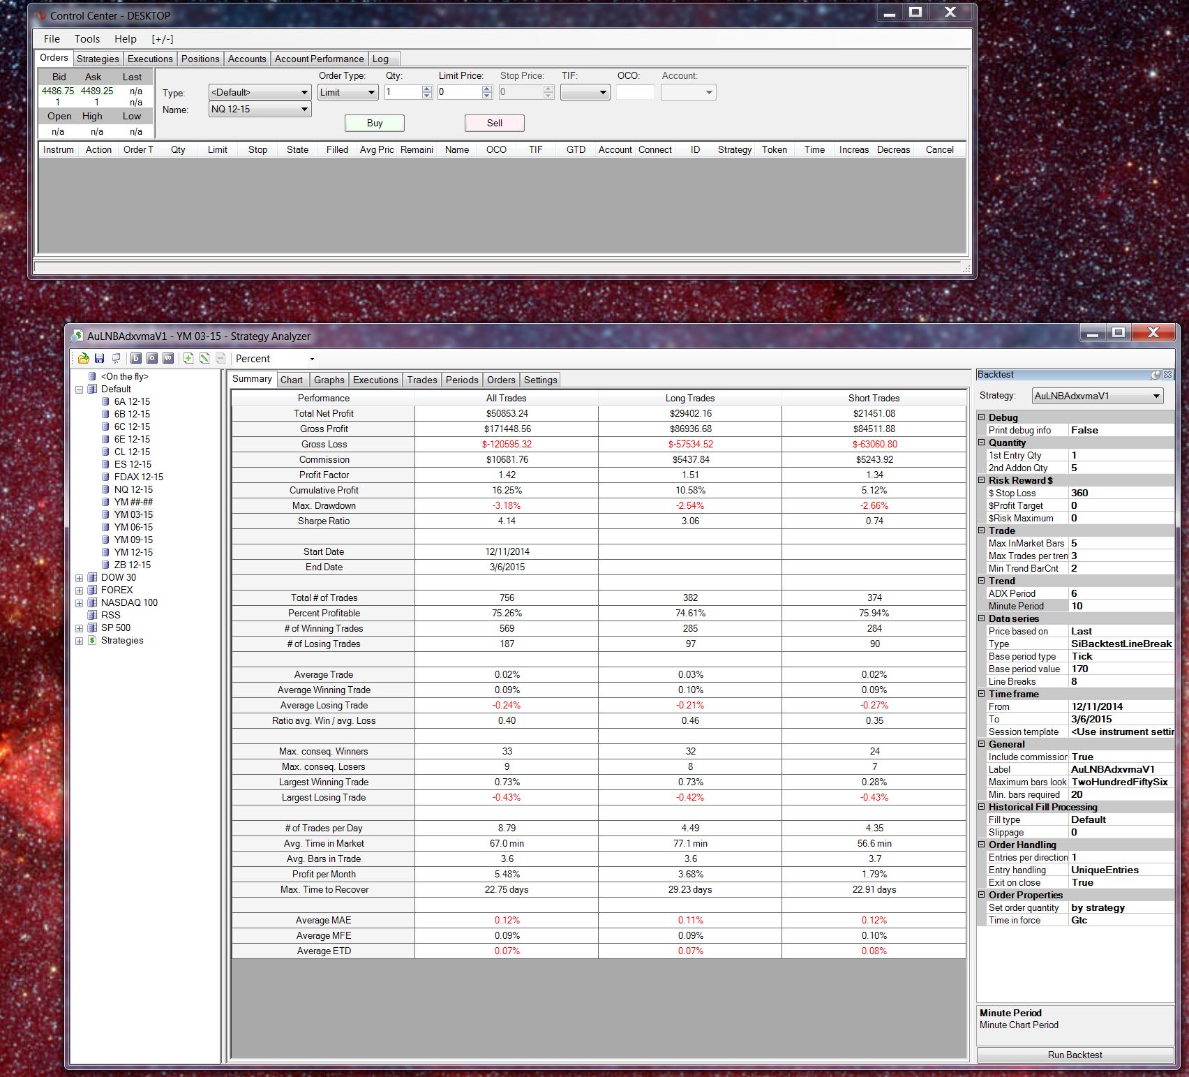Open the instrument Name dropdown showing NQ 12-15
Image resolution: width=1189 pixels, height=1077 pixels.
point(260,109)
